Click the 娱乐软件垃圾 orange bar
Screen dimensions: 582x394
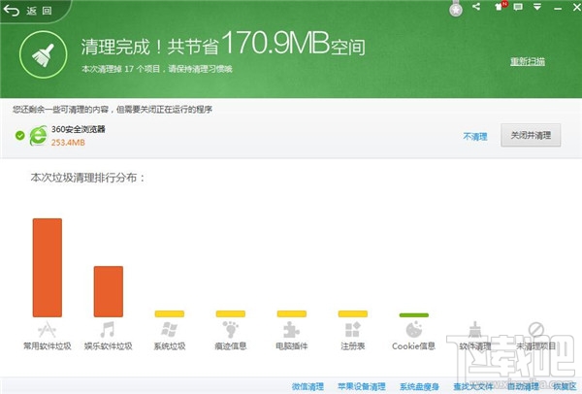coord(109,291)
